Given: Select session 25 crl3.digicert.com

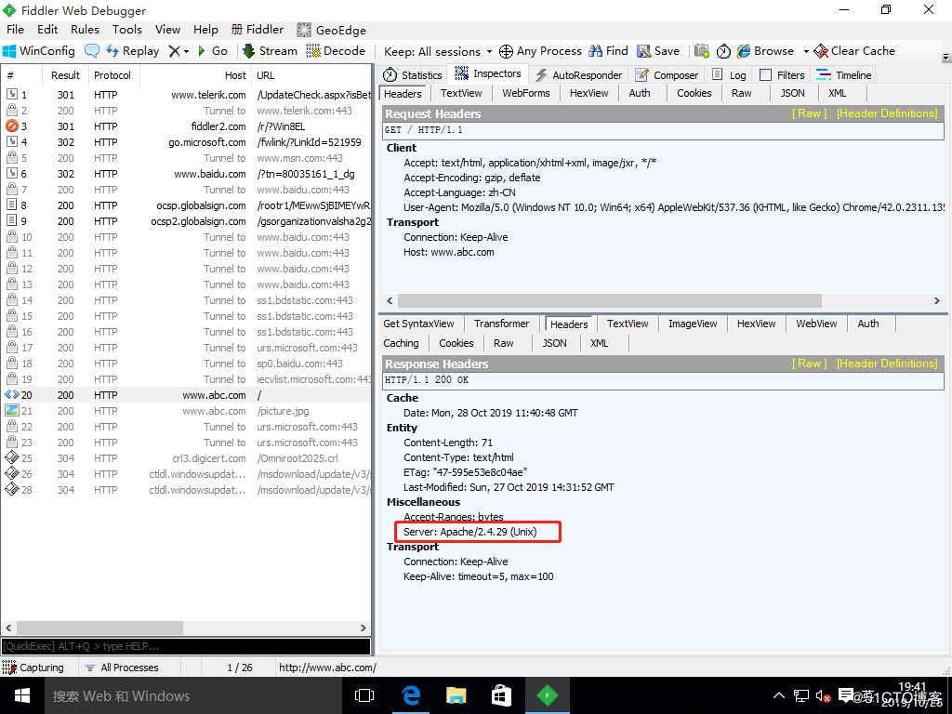Looking at the screenshot, I should pyautogui.click(x=186, y=458).
